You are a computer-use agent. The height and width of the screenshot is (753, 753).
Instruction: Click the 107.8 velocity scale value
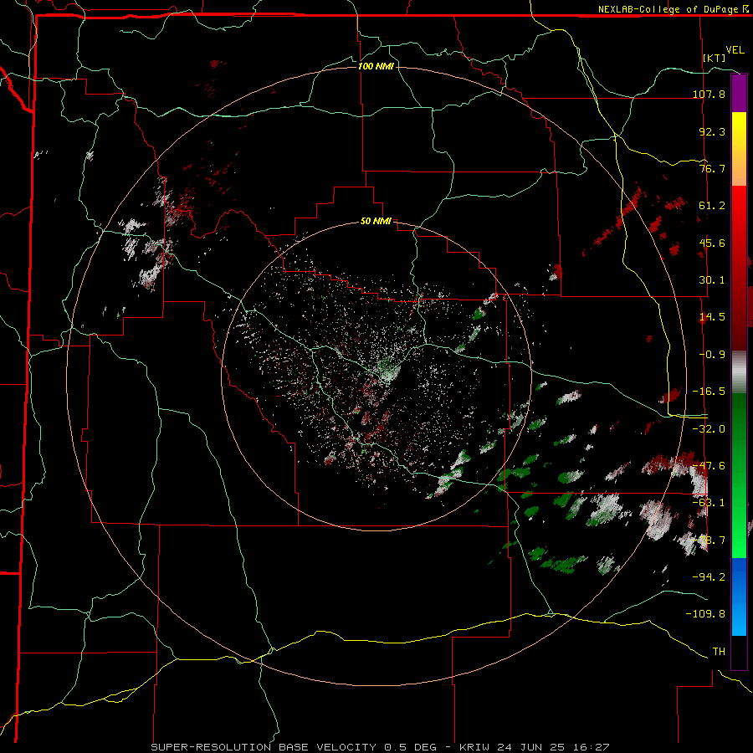[x=709, y=94]
